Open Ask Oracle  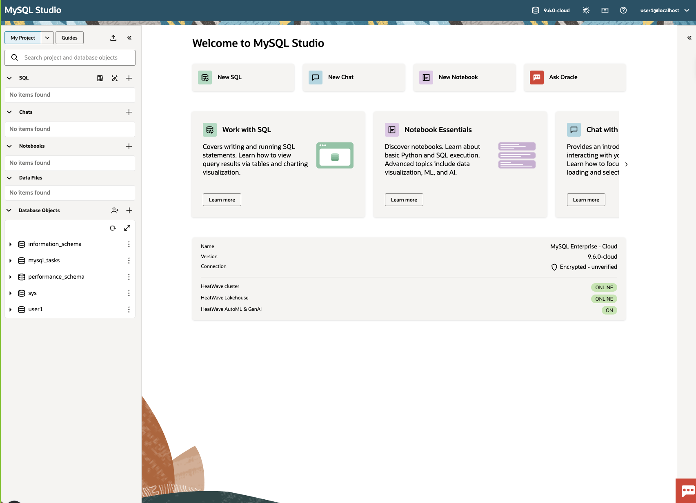tap(575, 77)
